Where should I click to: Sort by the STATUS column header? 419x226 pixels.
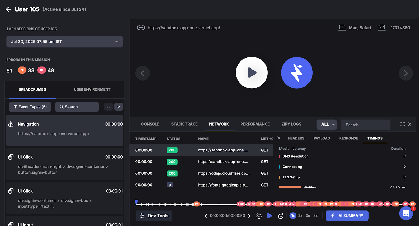coord(173,139)
